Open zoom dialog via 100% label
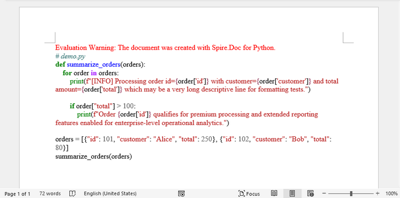This screenshot has width=400, height=198. 391,194
